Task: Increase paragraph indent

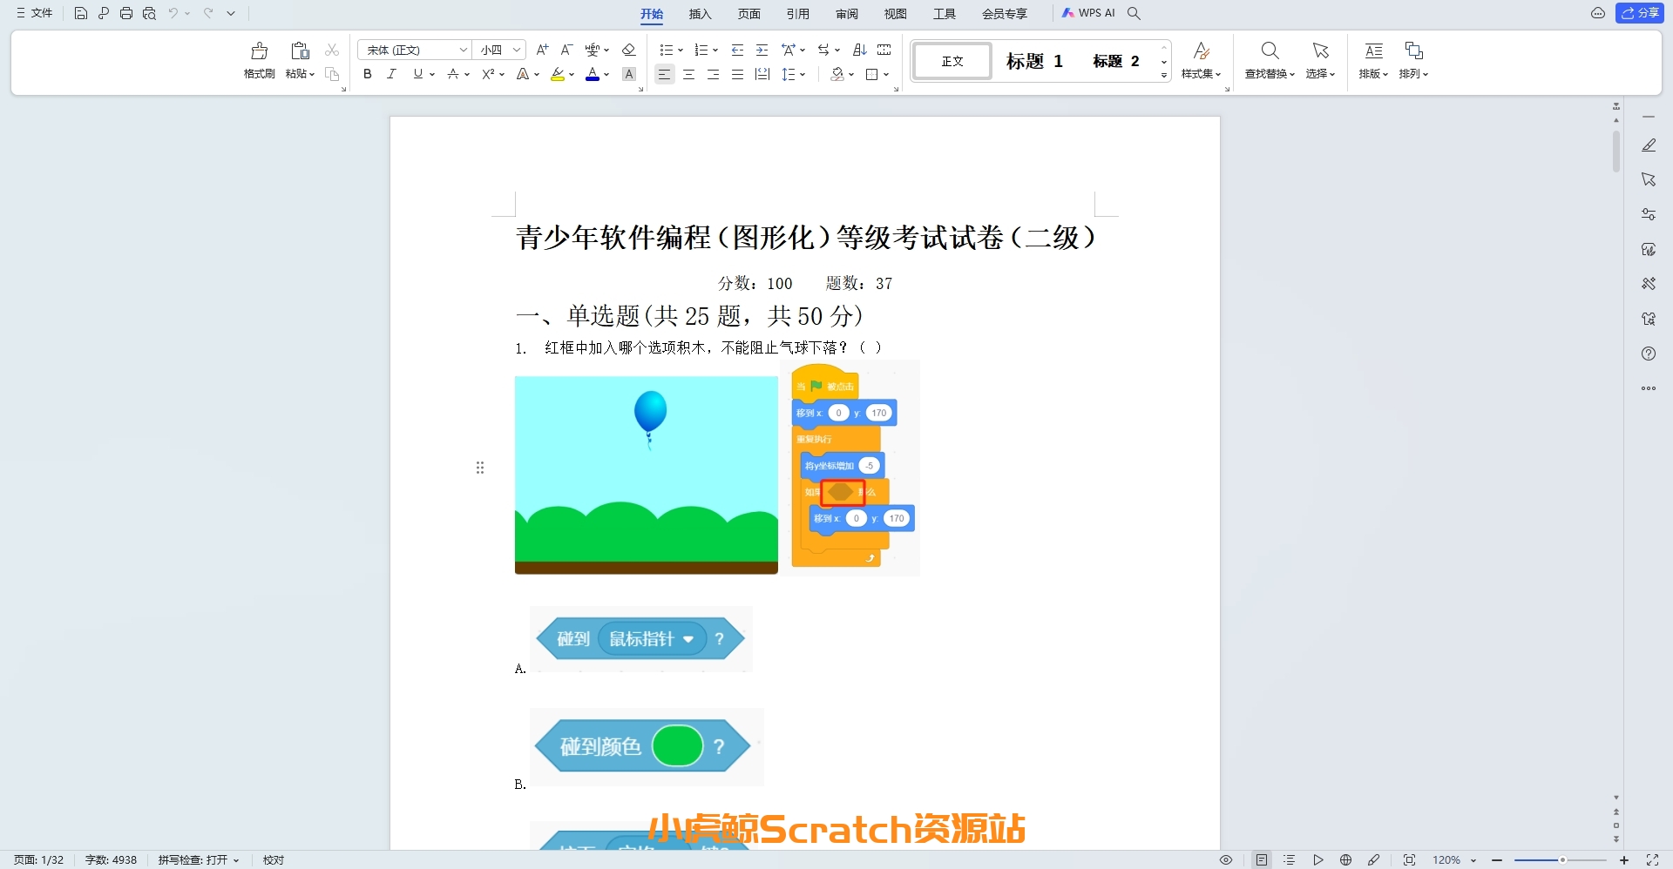Action: [x=762, y=50]
